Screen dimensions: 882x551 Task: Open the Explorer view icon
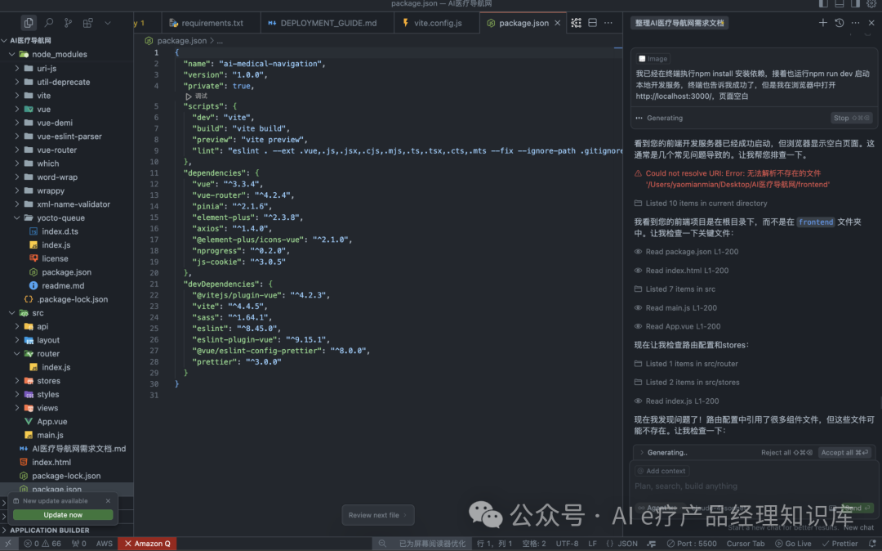pos(28,23)
